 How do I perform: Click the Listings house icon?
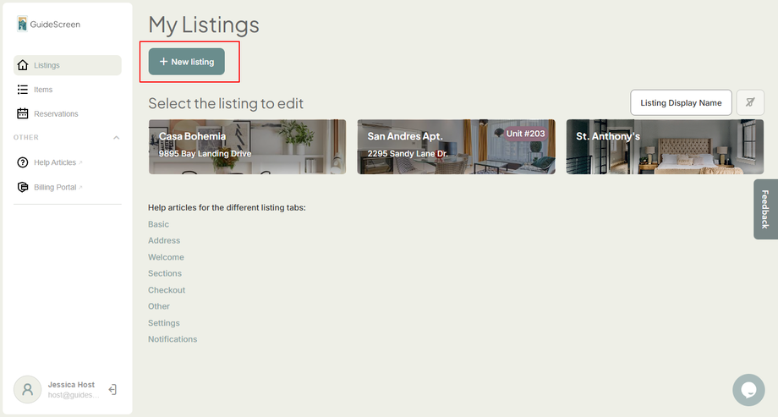[22, 65]
